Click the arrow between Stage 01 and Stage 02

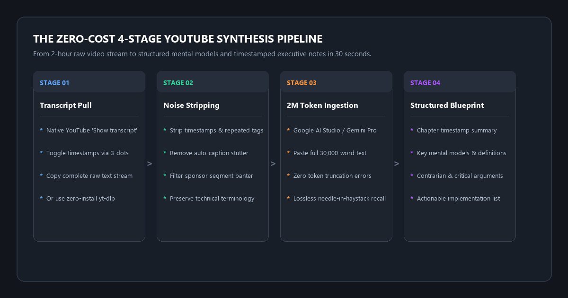[150, 164]
